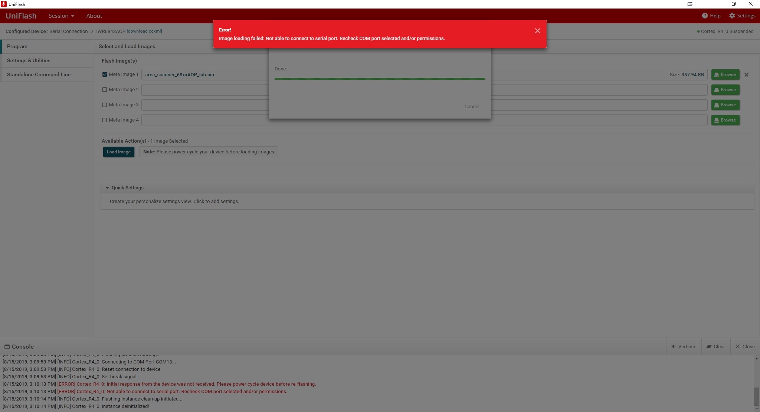
Task: Click the Console panel window icon
Action: (7, 347)
